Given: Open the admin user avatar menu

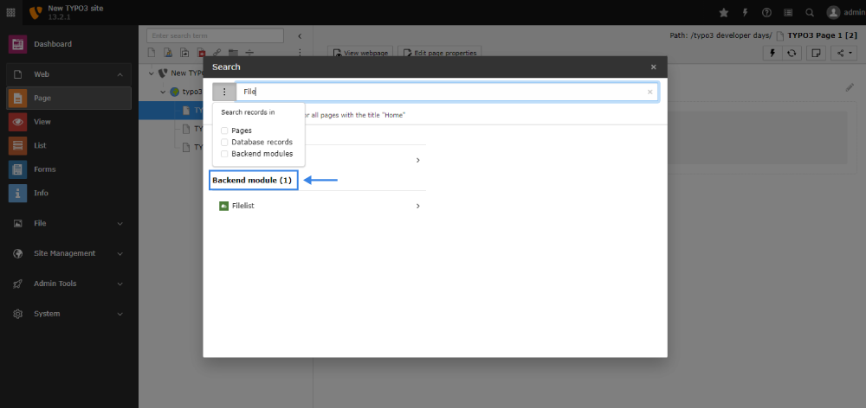Looking at the screenshot, I should pyautogui.click(x=845, y=12).
